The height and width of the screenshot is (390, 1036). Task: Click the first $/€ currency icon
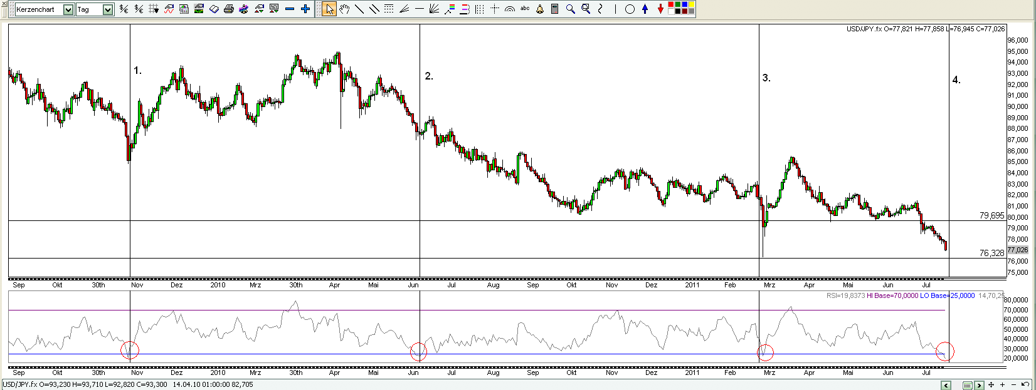point(124,9)
